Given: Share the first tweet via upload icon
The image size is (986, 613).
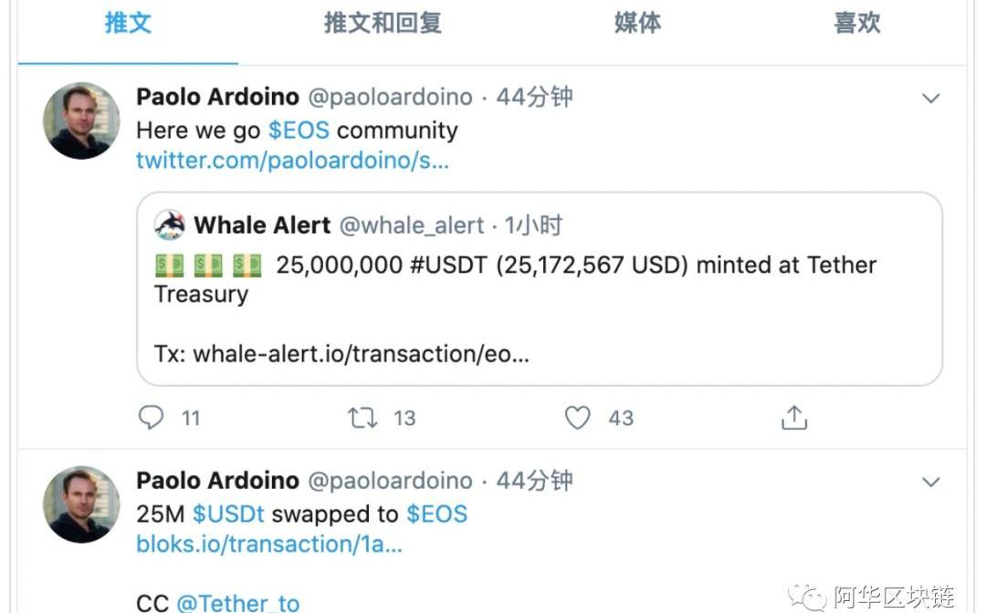Looking at the screenshot, I should [x=794, y=418].
